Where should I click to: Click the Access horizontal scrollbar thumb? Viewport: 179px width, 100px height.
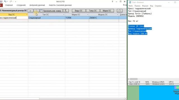pyautogui.click(x=20, y=99)
